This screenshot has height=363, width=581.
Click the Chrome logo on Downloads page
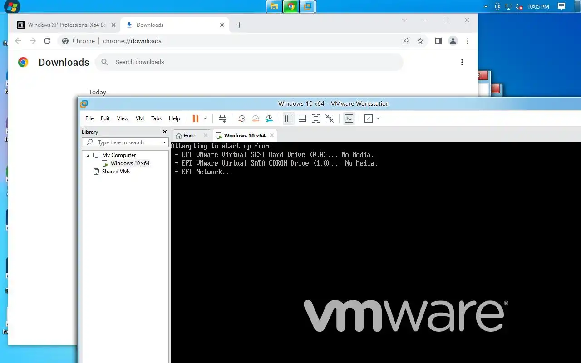pos(23,62)
